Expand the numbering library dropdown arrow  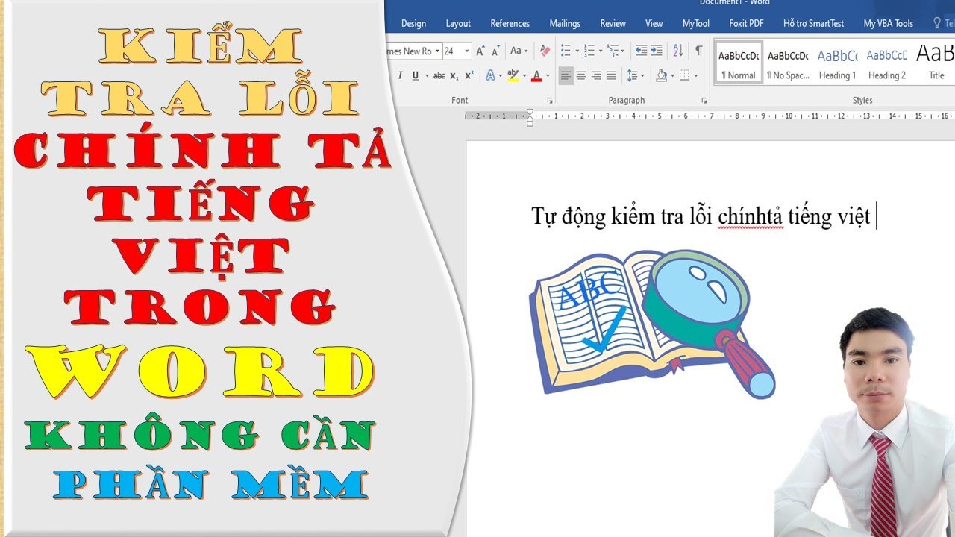(601, 51)
